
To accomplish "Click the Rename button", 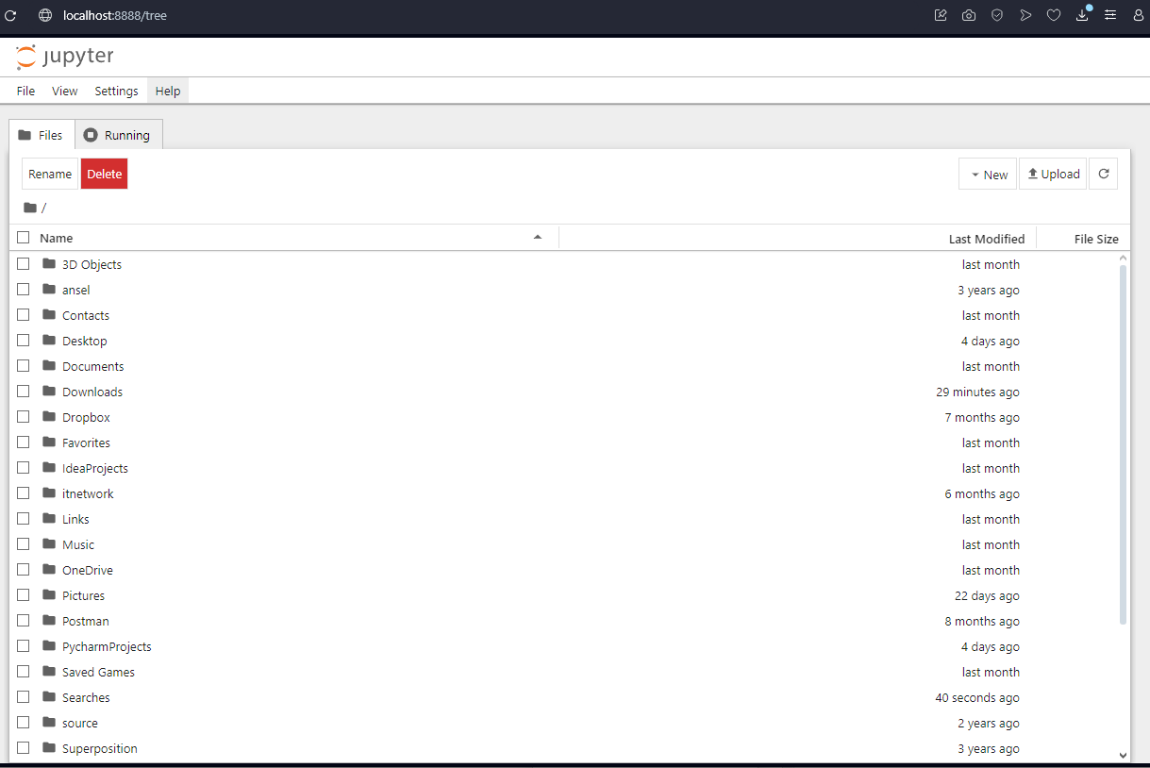I will pos(49,174).
